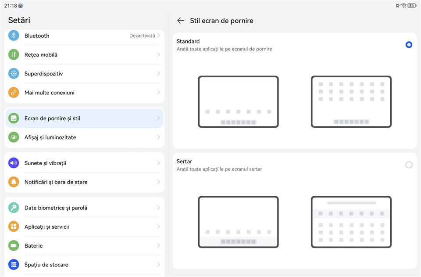Open the Rețea mobilă icon
421x277 pixels.
click(x=14, y=55)
